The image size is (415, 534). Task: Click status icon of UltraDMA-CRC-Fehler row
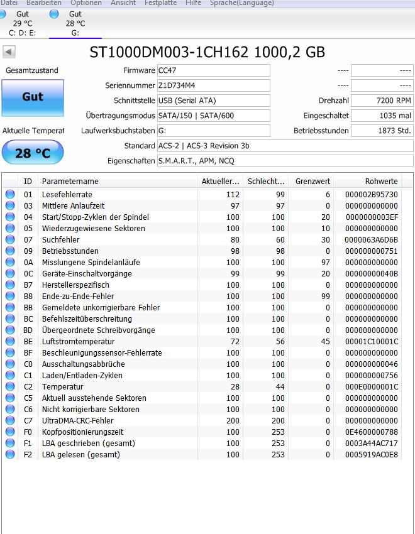pyautogui.click(x=10, y=420)
